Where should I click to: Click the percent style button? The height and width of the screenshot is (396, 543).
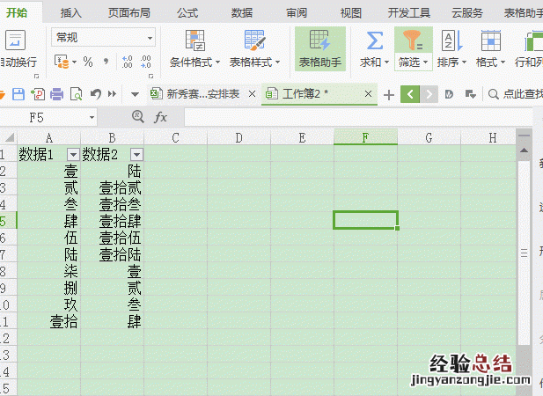pos(88,62)
